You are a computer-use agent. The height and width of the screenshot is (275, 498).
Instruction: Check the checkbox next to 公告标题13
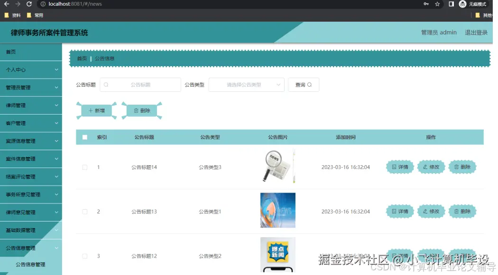(x=85, y=211)
